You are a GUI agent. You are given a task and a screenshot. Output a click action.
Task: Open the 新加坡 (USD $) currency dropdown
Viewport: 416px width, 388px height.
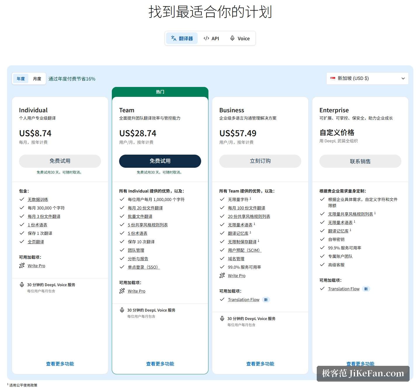click(367, 78)
